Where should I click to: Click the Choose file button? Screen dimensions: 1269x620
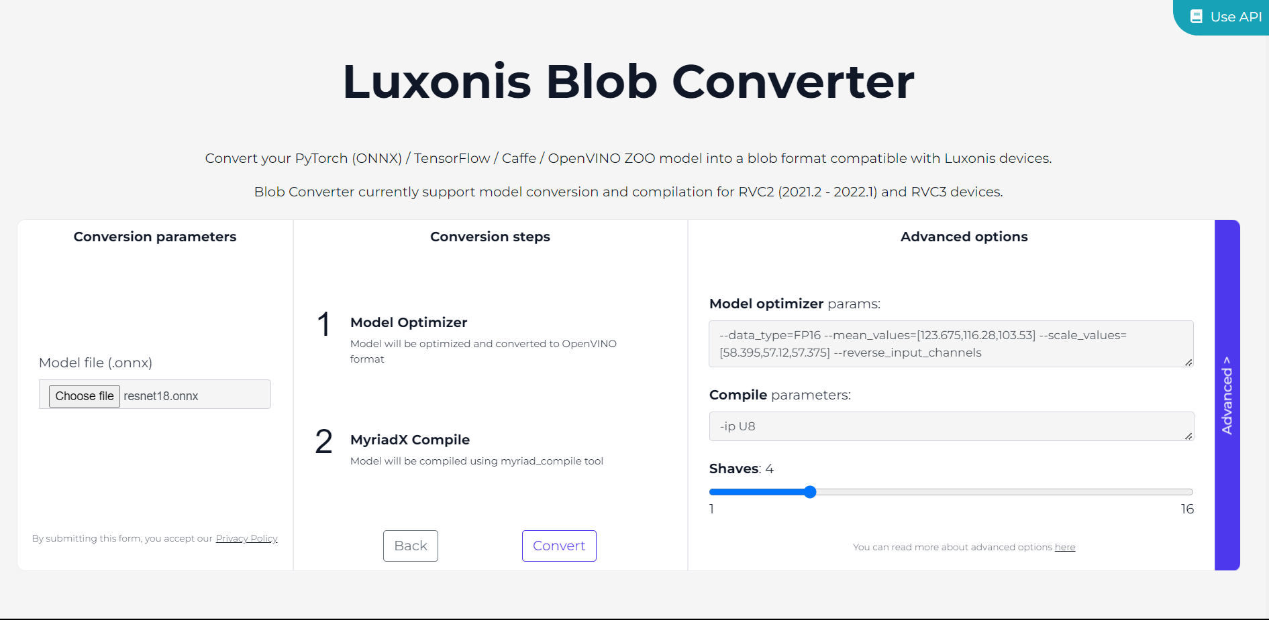(x=85, y=396)
